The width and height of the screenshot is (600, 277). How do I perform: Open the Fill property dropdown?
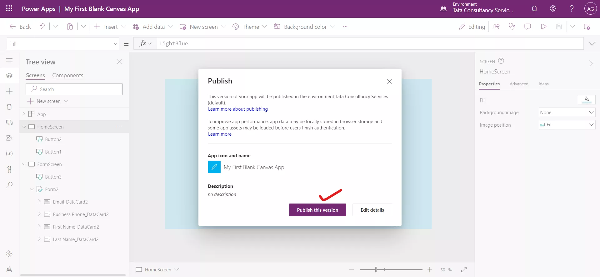point(63,44)
